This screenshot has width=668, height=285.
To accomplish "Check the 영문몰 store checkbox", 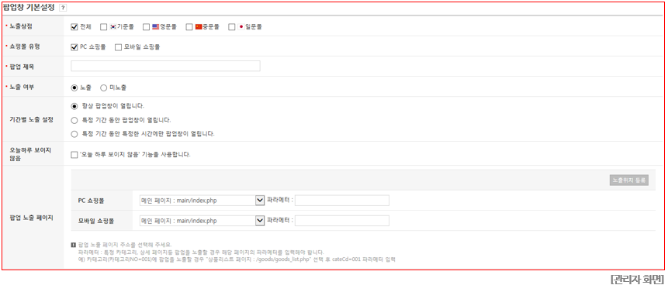I will click(146, 27).
